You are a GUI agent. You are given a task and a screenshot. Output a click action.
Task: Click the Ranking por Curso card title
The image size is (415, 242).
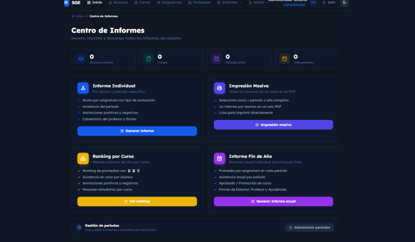click(x=113, y=156)
